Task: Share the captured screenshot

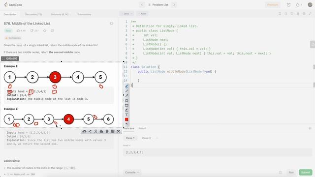Action: (x=90, y=131)
